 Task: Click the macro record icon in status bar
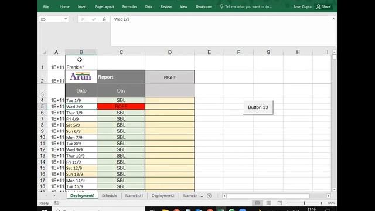pyautogui.click(x=56, y=203)
